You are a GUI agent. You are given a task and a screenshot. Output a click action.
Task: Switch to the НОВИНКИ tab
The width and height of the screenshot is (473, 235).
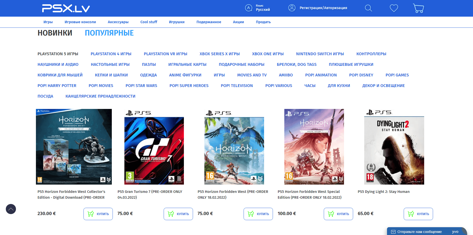[55, 33]
